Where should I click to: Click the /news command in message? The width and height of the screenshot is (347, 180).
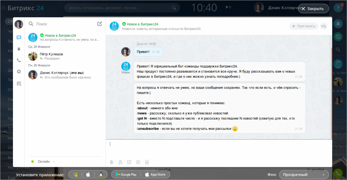(142, 113)
